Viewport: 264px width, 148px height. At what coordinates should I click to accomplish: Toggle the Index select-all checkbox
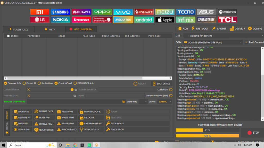tap(8, 36)
